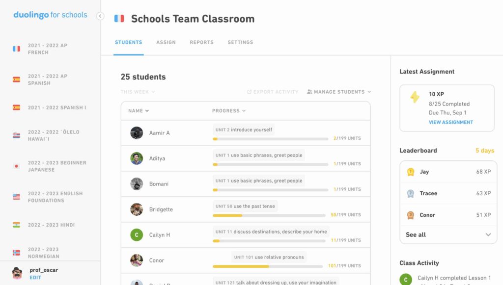Screen dimensions: 503x285
Task: Click the prof_oscar profile avatar
Action: pyautogui.click(x=17, y=273)
